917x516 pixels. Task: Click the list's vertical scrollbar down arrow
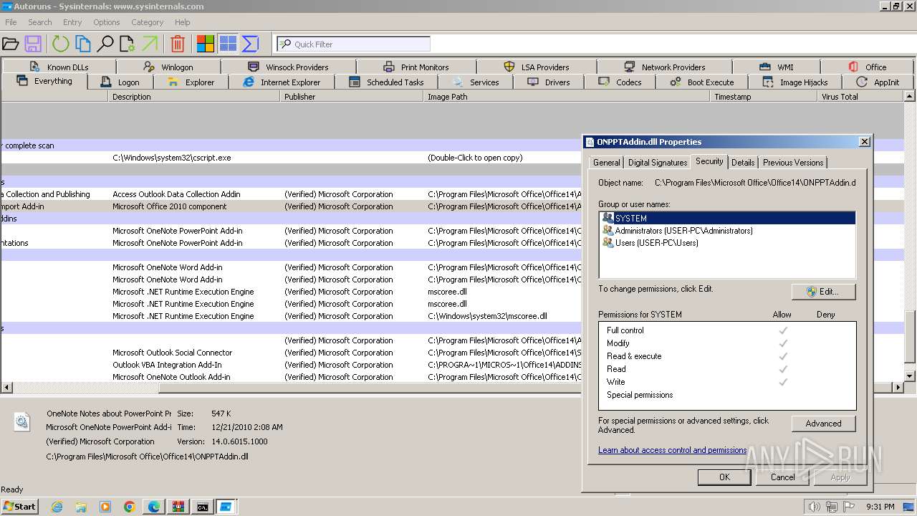[x=910, y=376]
